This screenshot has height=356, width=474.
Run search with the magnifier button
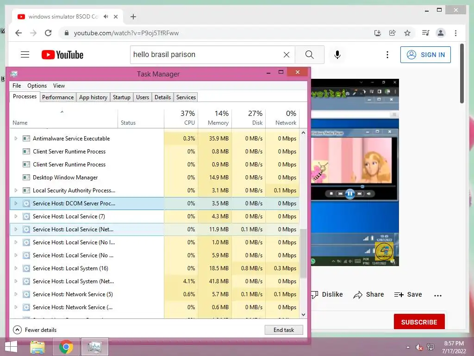(x=310, y=55)
